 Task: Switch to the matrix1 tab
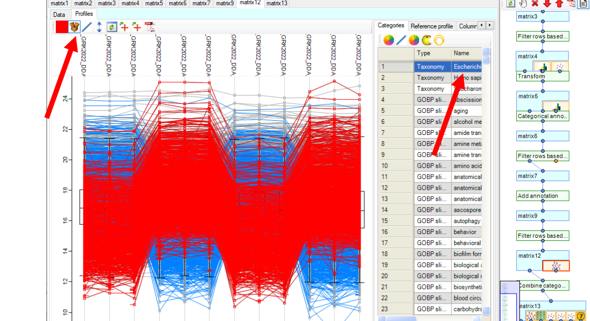tap(60, 3)
